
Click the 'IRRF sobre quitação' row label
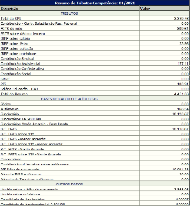coord(17,49)
